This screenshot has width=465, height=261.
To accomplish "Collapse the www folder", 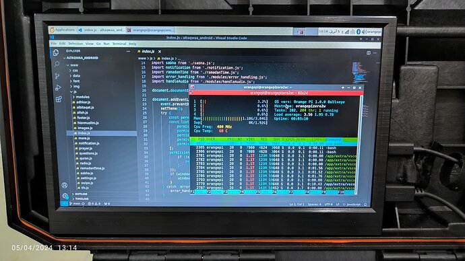I will pyautogui.click(x=73, y=65).
